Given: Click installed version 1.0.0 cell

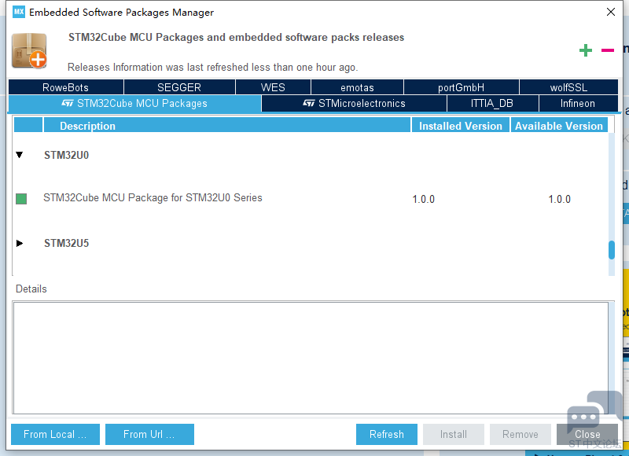Looking at the screenshot, I should (x=424, y=199).
